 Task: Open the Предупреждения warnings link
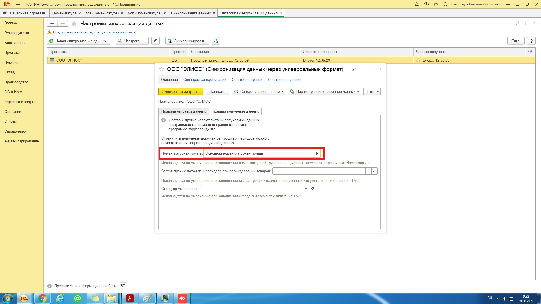[x=94, y=32]
